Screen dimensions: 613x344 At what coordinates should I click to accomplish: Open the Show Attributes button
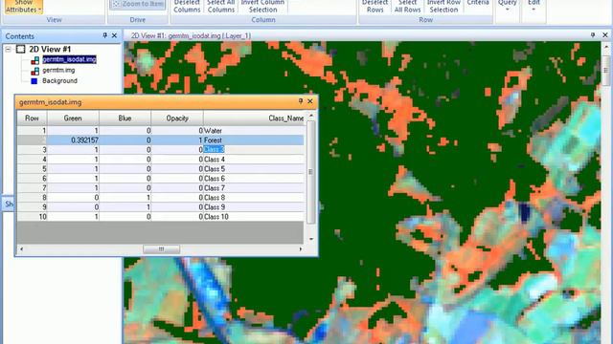tap(23, 7)
